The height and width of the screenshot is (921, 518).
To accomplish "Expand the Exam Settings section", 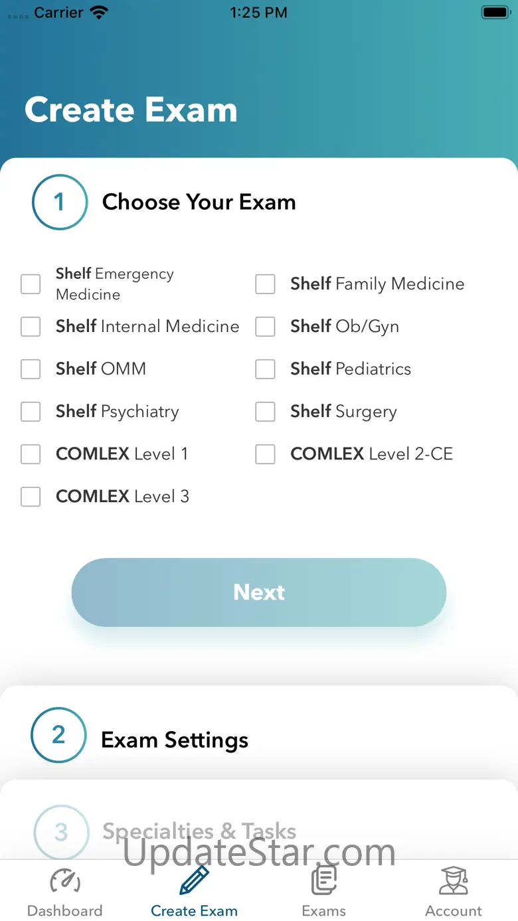I will 175,740.
